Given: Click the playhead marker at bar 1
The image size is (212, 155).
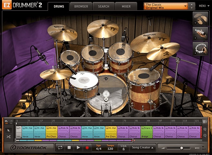Looking at the screenshot, I should coord(16,124).
